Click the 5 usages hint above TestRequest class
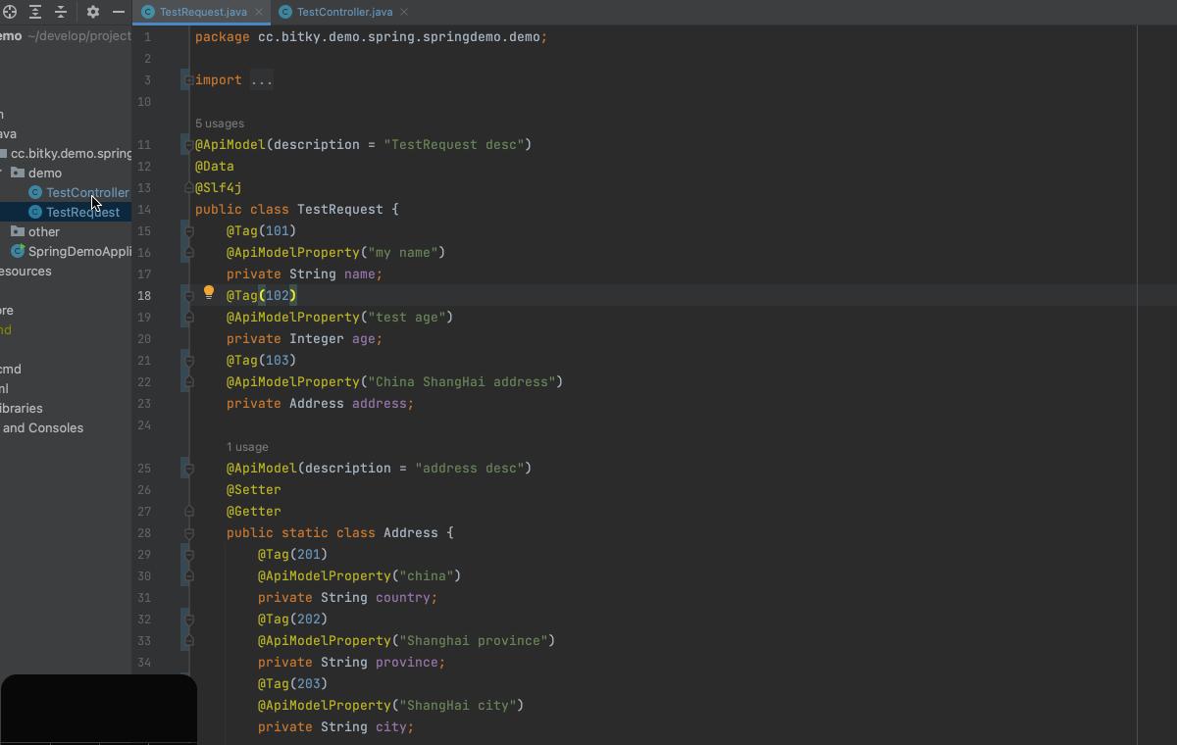 click(220, 123)
